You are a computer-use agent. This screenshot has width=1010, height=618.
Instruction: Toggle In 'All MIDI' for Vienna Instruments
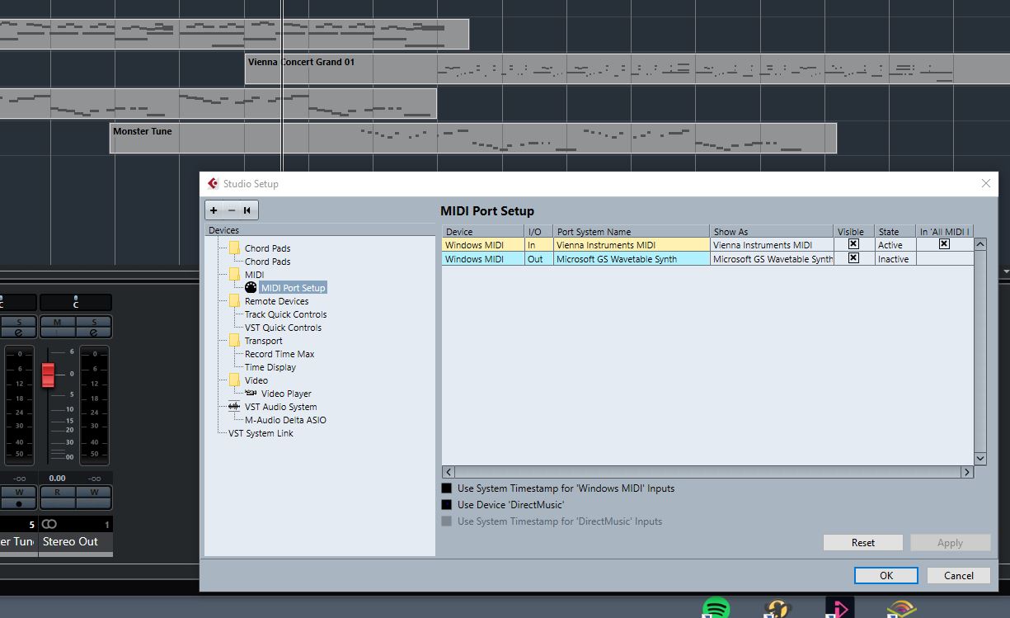tap(944, 244)
